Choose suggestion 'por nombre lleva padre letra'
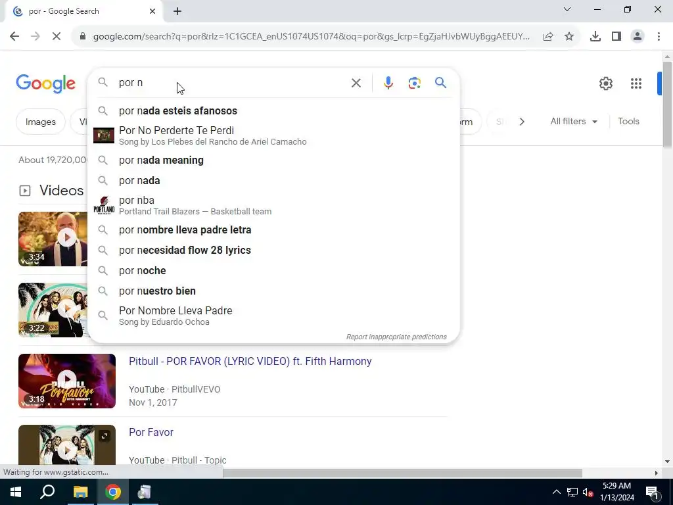This screenshot has height=505, width=673. point(273,229)
